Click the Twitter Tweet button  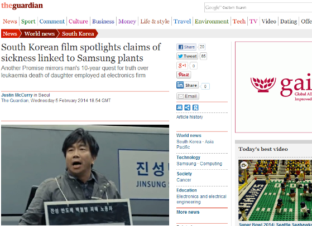187,56
